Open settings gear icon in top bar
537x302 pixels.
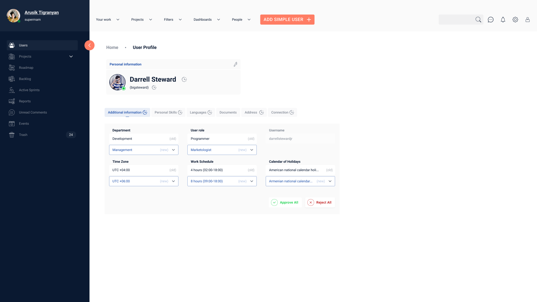pyautogui.click(x=515, y=20)
